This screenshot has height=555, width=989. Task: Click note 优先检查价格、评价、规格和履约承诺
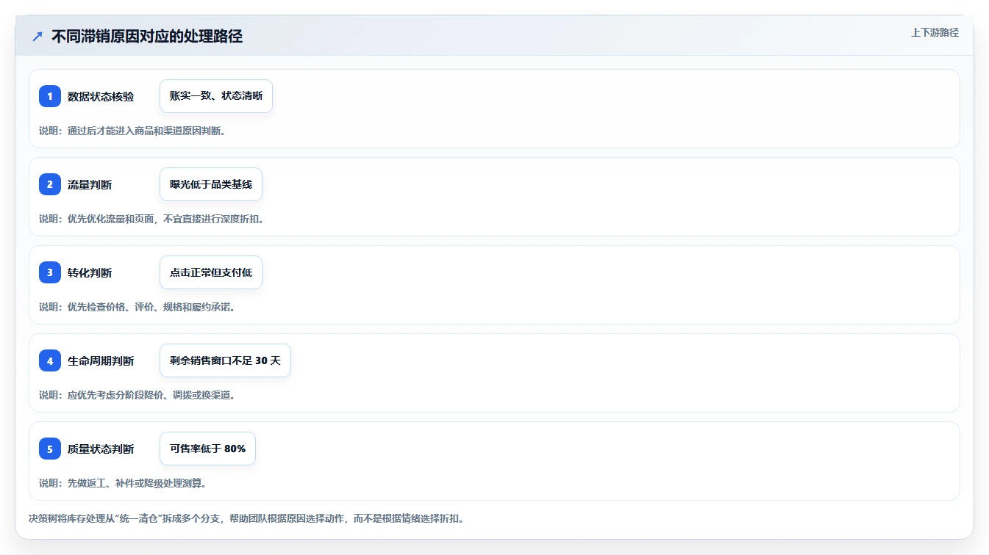(x=138, y=307)
